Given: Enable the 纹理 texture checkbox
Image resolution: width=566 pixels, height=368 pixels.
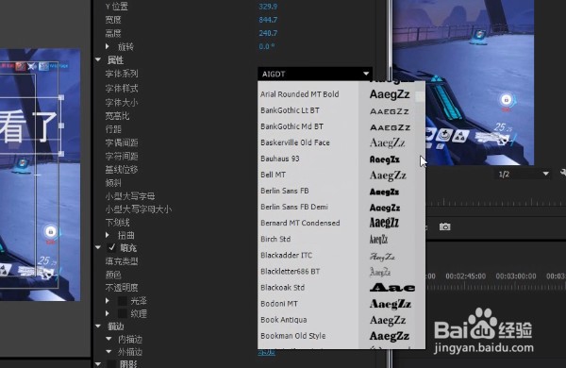Looking at the screenshot, I should [x=123, y=313].
